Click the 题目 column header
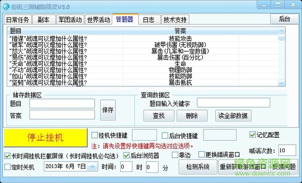Image resolution: width=302 pixels, height=183 pixels. [x=65, y=31]
